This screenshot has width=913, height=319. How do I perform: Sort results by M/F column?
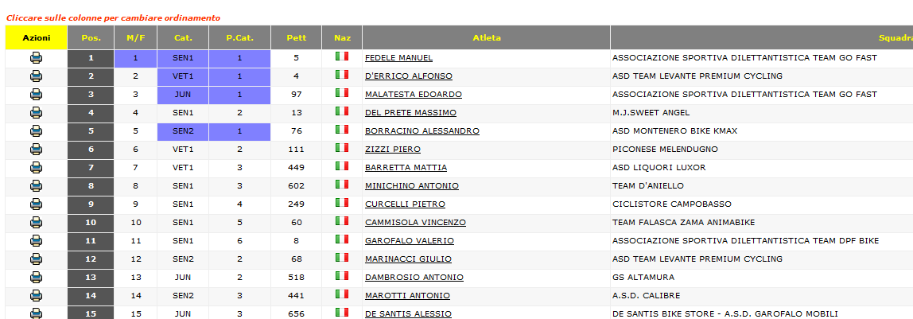[136, 38]
